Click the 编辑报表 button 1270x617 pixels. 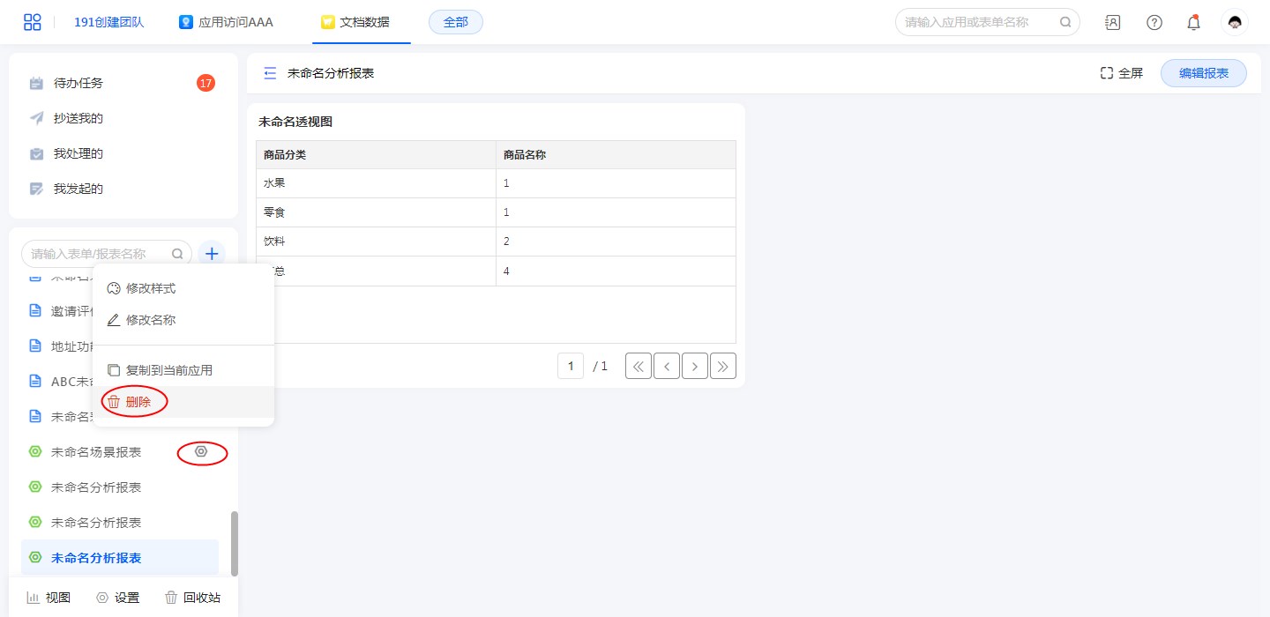tap(1203, 73)
